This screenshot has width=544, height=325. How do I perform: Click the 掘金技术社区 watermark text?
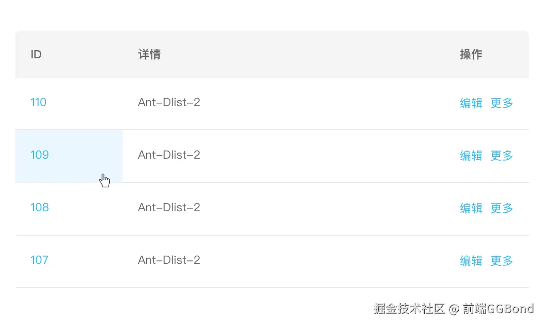(x=409, y=309)
